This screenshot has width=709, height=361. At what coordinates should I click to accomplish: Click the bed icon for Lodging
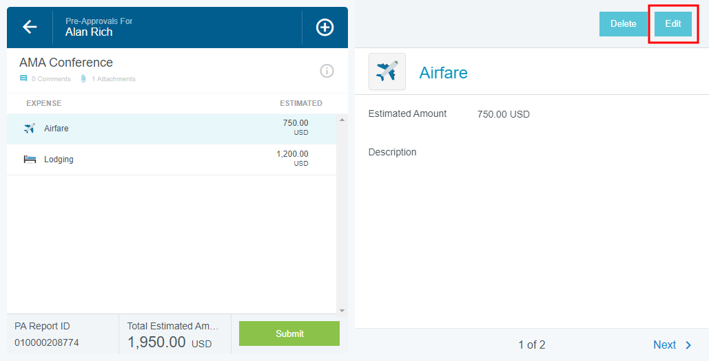tap(30, 160)
